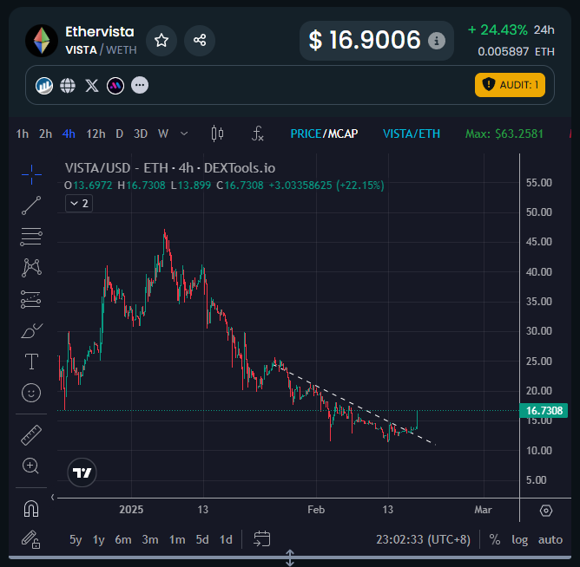Open the X (Twitter) social link

[x=92, y=86]
